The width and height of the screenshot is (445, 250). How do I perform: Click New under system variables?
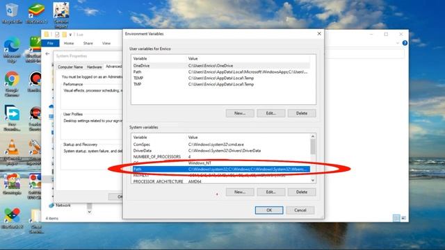click(x=240, y=192)
